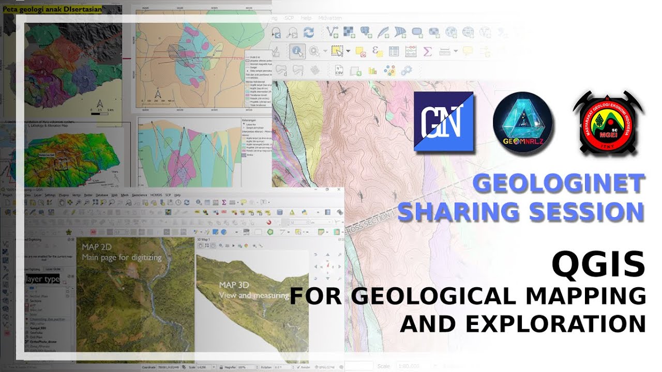Open the Field Calculator abacus icon

tap(411, 51)
